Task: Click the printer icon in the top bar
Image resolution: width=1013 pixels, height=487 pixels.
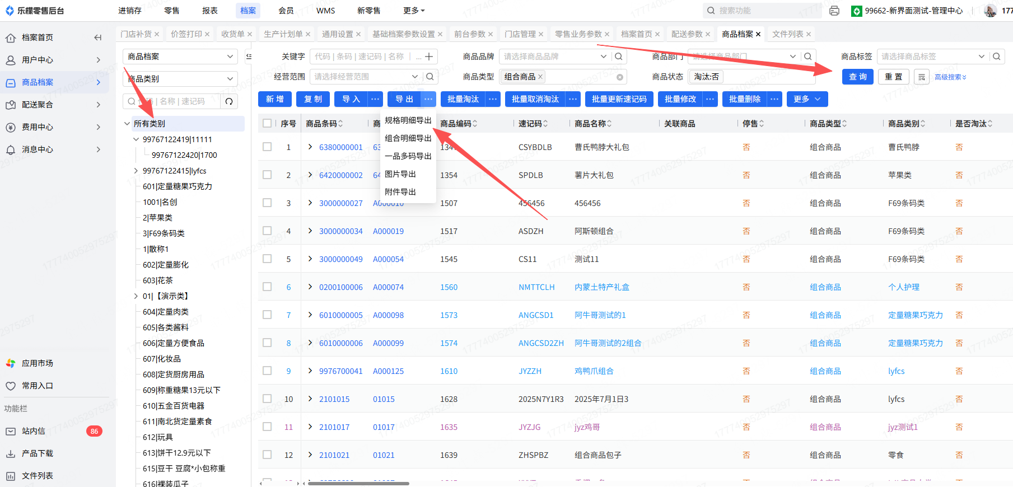Action: point(834,11)
